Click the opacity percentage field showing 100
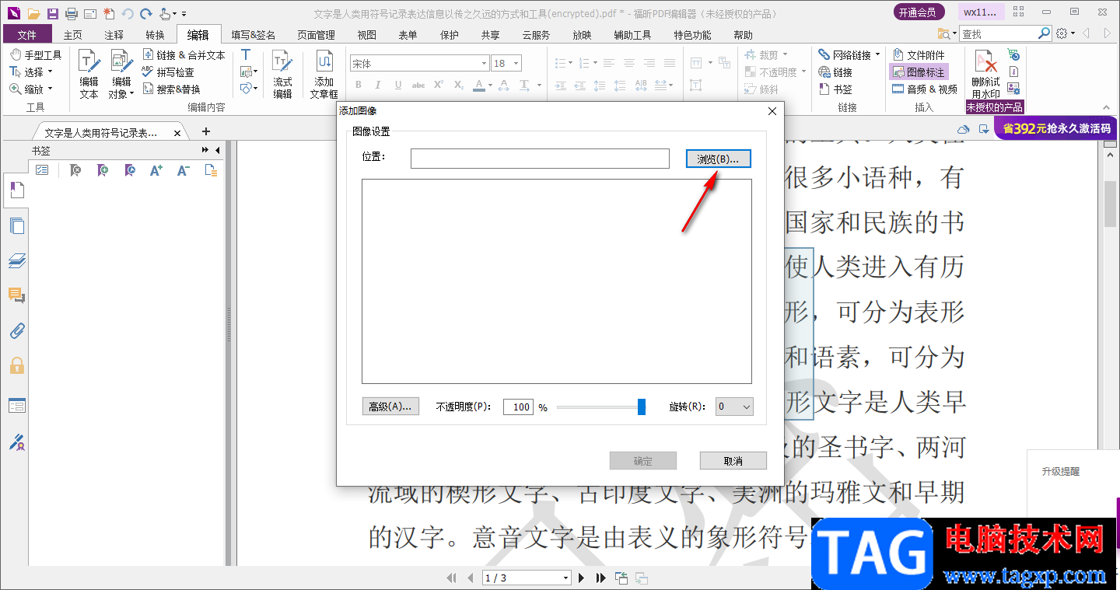Viewport: 1120px width, 590px height. coord(518,407)
